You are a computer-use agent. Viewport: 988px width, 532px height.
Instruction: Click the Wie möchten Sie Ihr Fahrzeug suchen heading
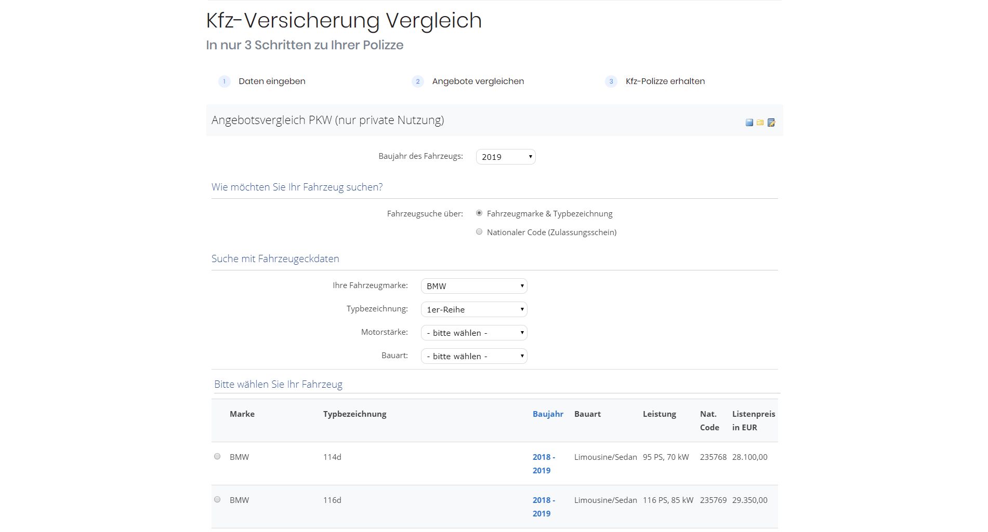tap(297, 187)
